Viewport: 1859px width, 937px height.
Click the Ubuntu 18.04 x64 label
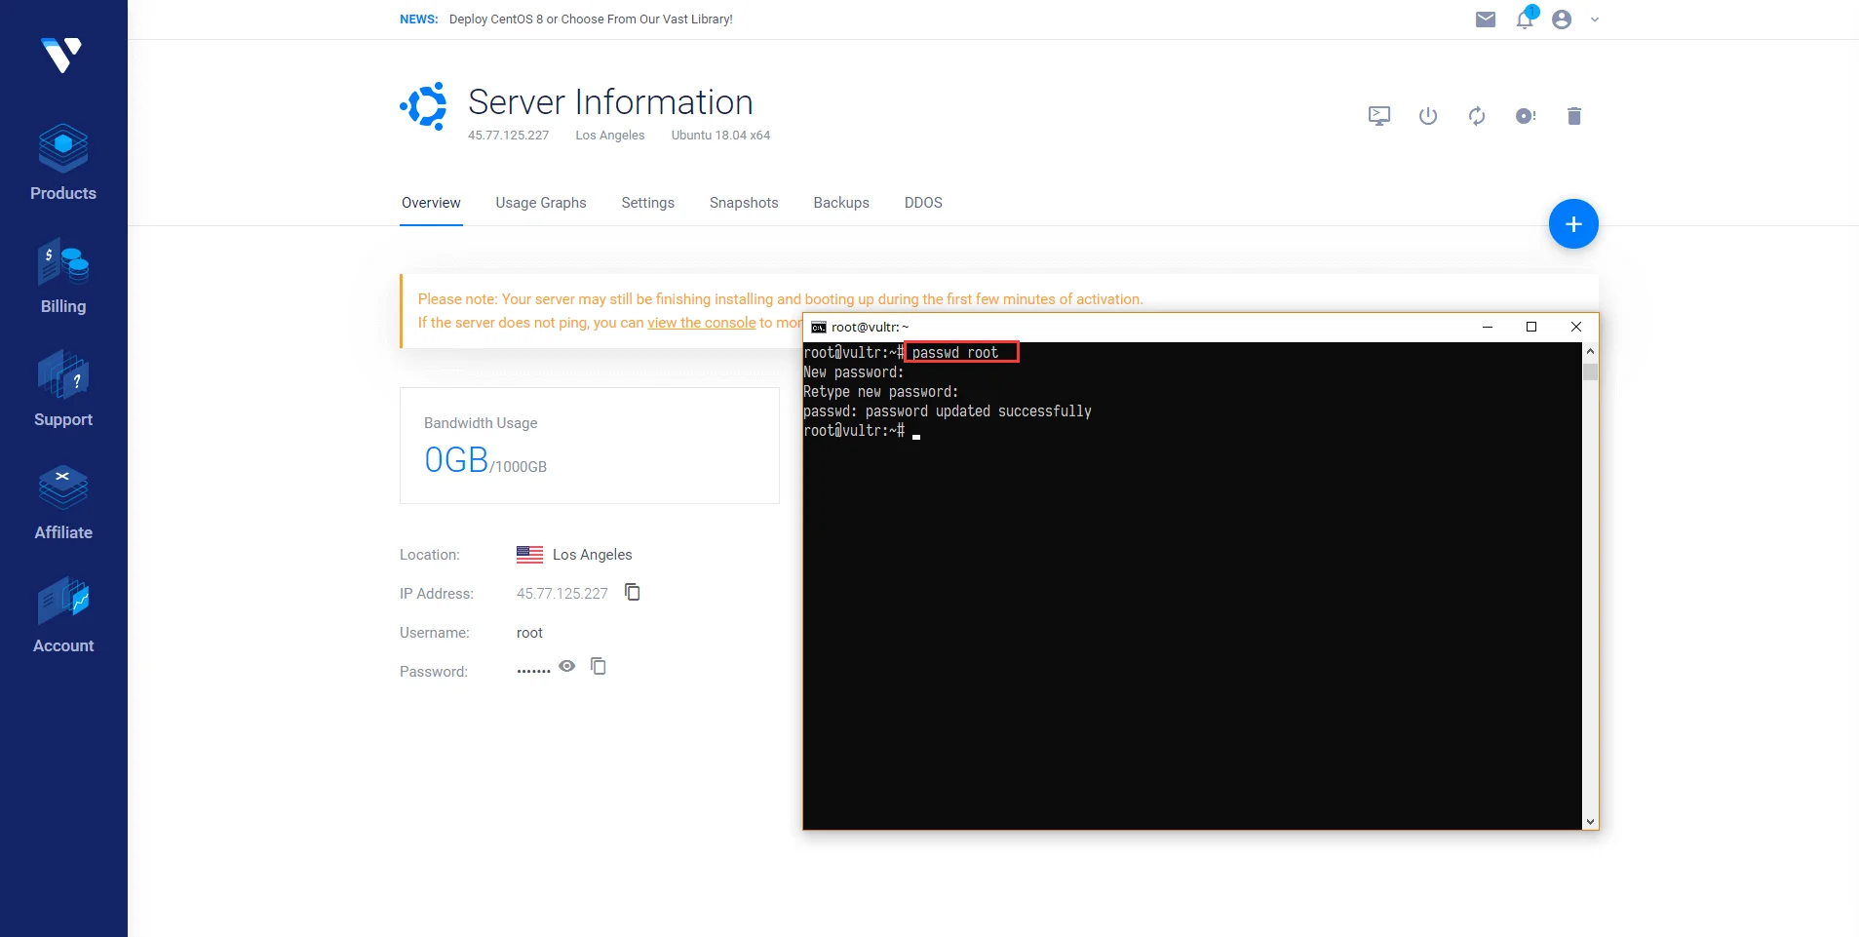(720, 136)
